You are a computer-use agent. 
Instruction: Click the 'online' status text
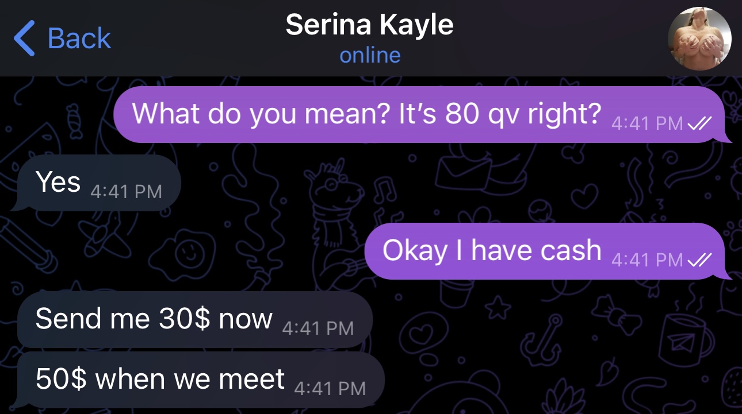(370, 55)
